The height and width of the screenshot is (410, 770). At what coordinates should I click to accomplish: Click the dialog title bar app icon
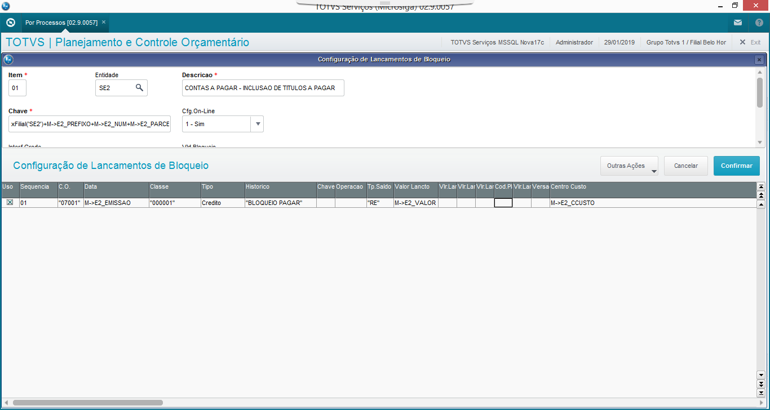coord(8,59)
